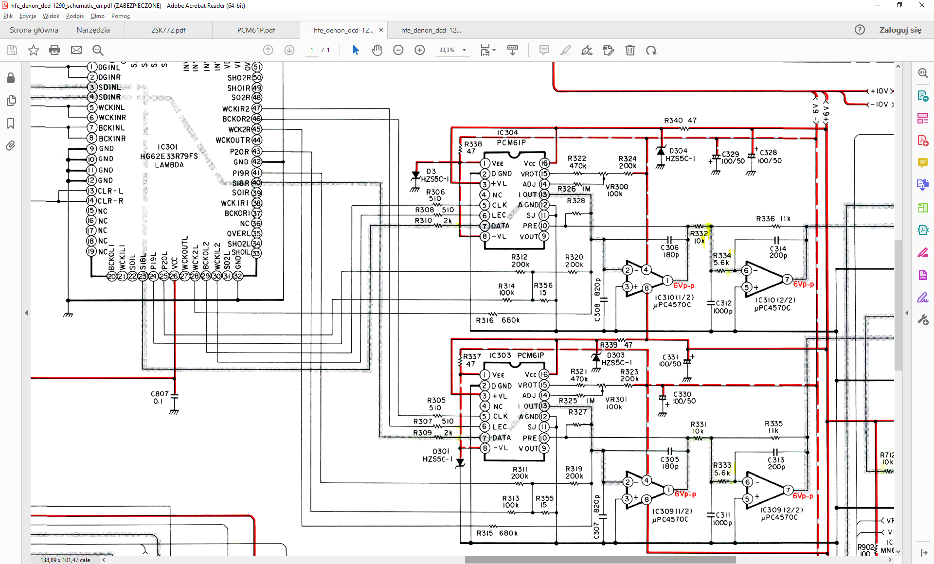This screenshot has width=934, height=564.
Task: Go to Strona główna home view
Action: (x=34, y=30)
